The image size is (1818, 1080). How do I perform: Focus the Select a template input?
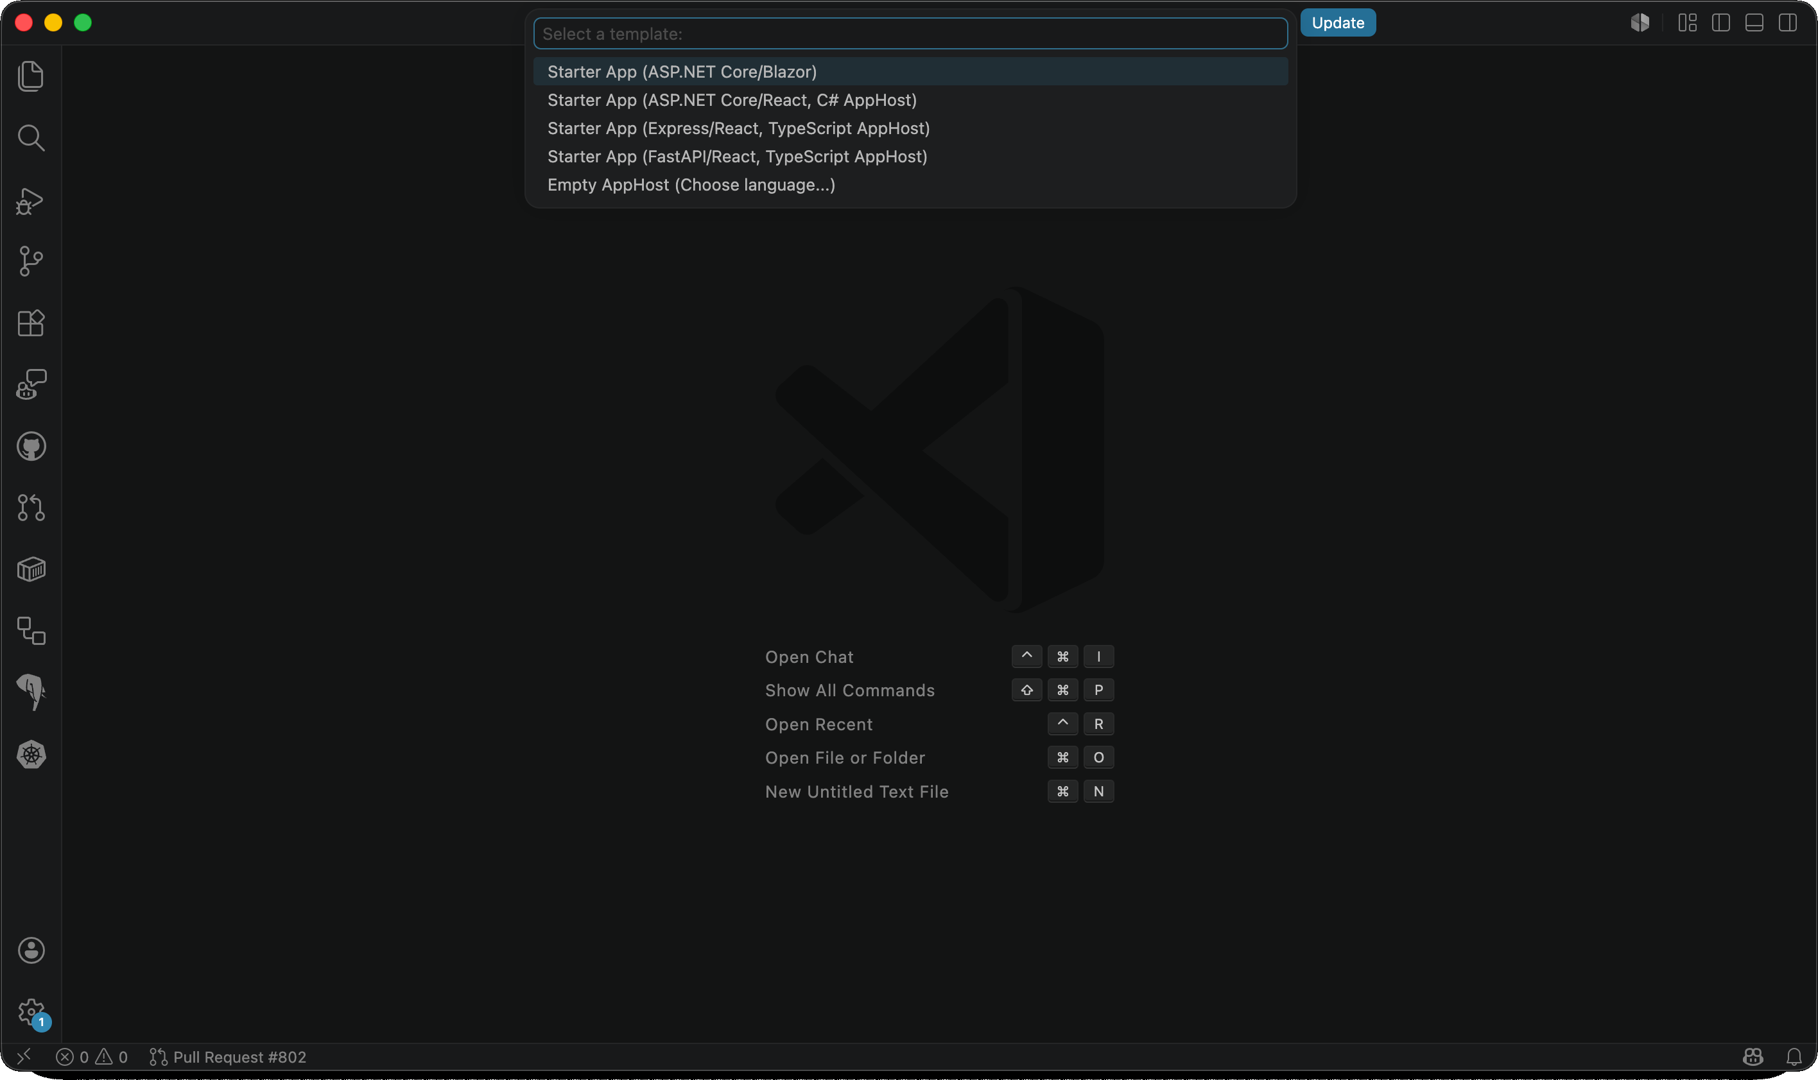(910, 33)
